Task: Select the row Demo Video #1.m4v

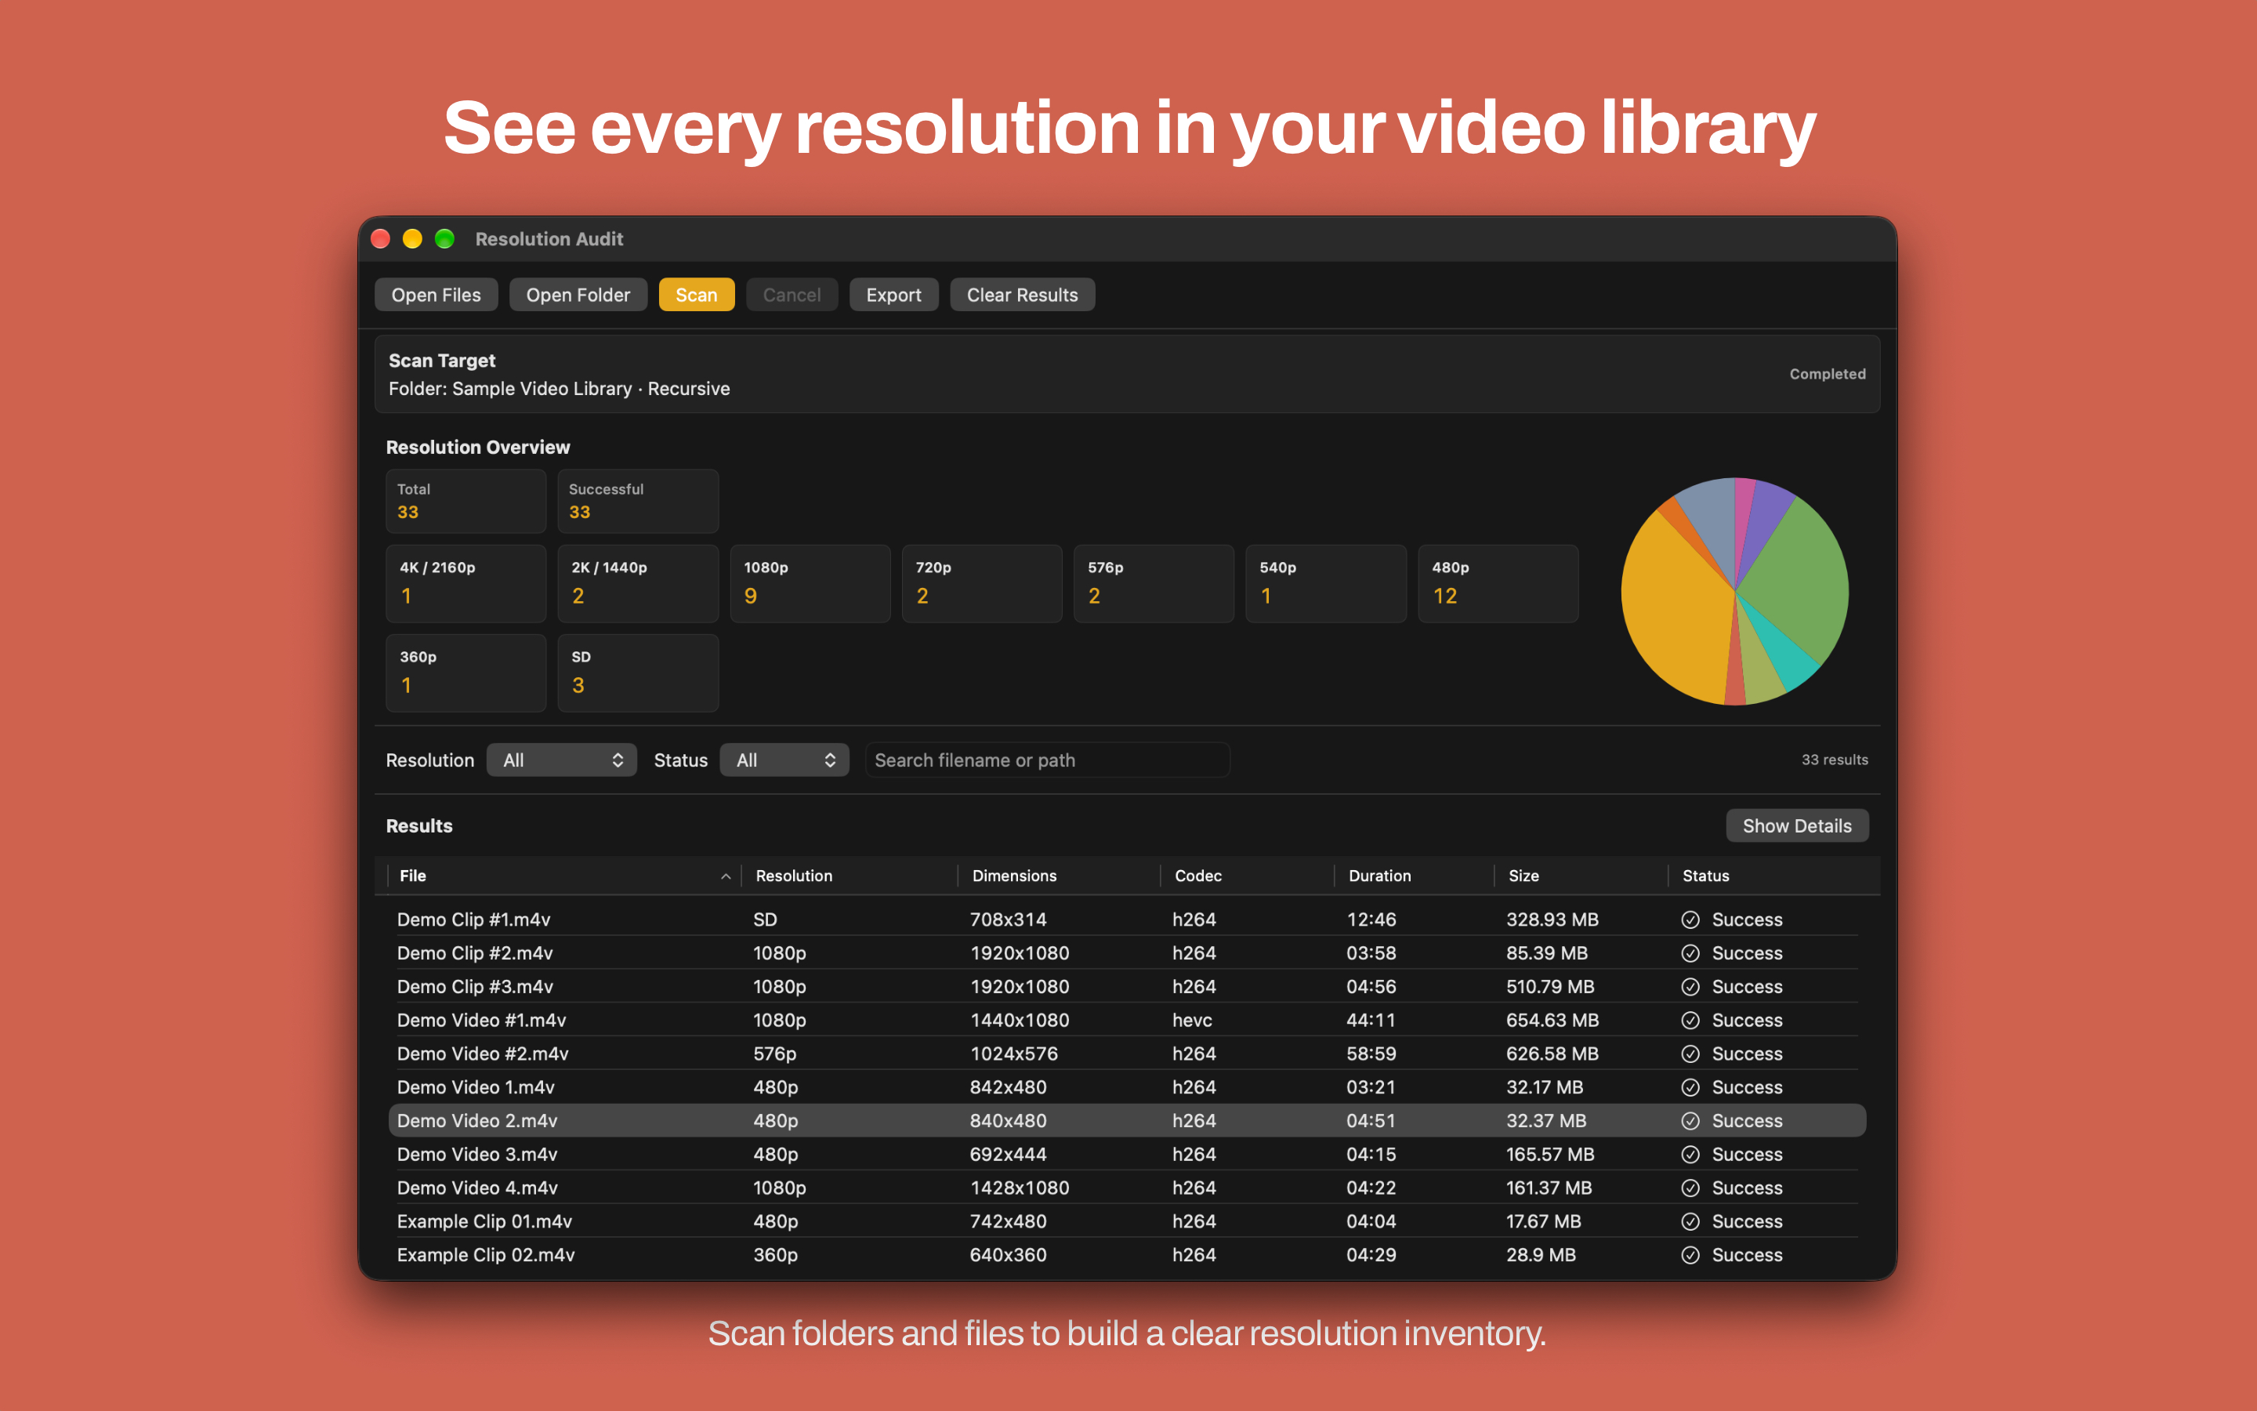Action: [1127, 1020]
